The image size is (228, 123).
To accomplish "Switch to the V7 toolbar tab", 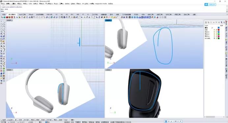I will [x=57, y=15].
